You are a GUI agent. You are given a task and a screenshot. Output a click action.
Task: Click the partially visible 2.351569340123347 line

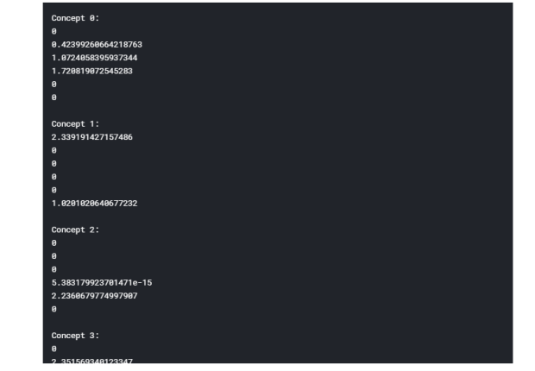click(x=91, y=361)
